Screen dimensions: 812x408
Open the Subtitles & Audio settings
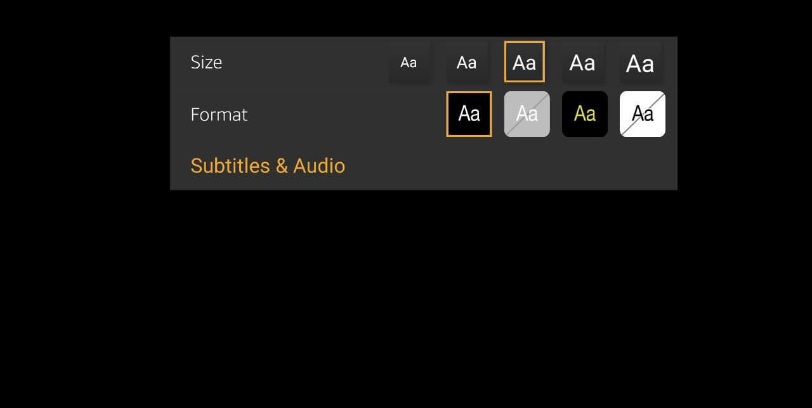click(x=268, y=165)
